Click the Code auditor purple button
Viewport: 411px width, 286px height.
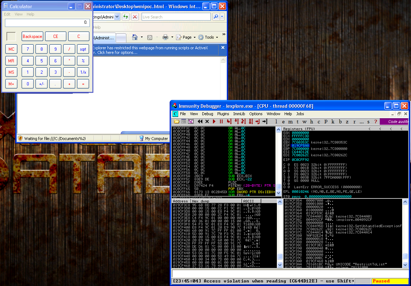pos(394,122)
